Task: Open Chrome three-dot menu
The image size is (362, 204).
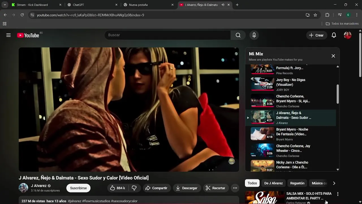Action: 357,15
